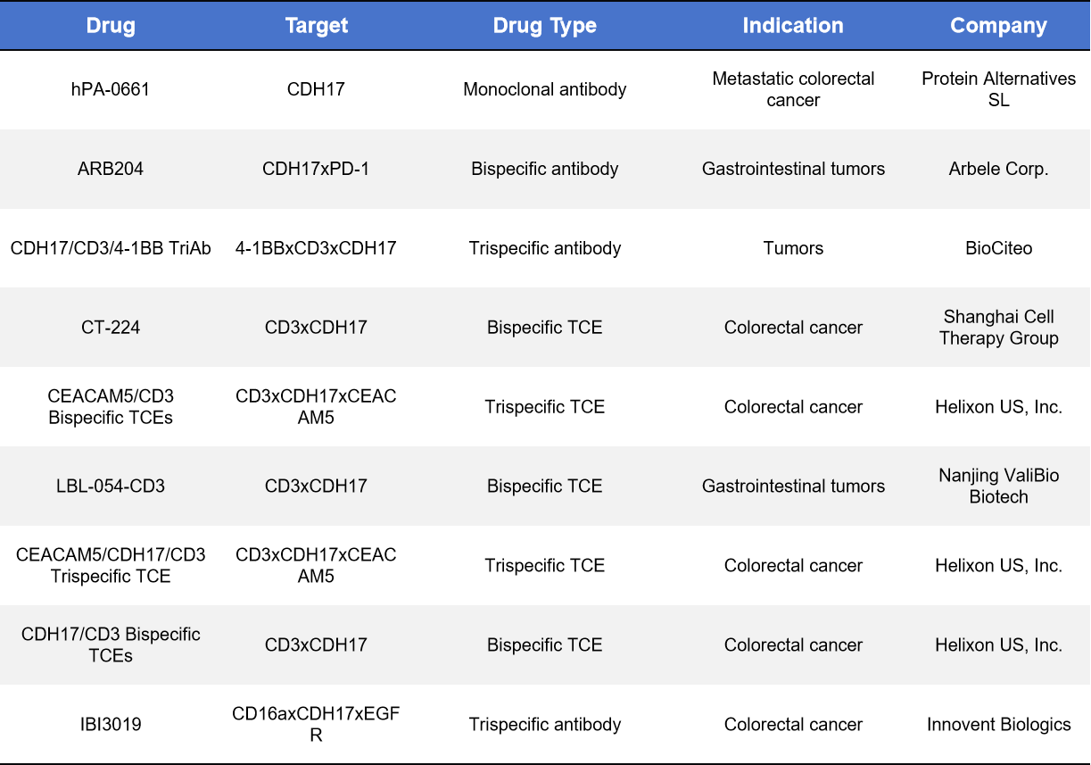Select the Drug Type column header
The image size is (1091, 765).
point(544,26)
